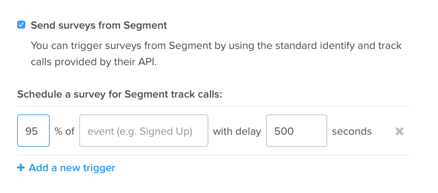Click the word "track" in the description
The image size is (438, 193).
point(390,46)
